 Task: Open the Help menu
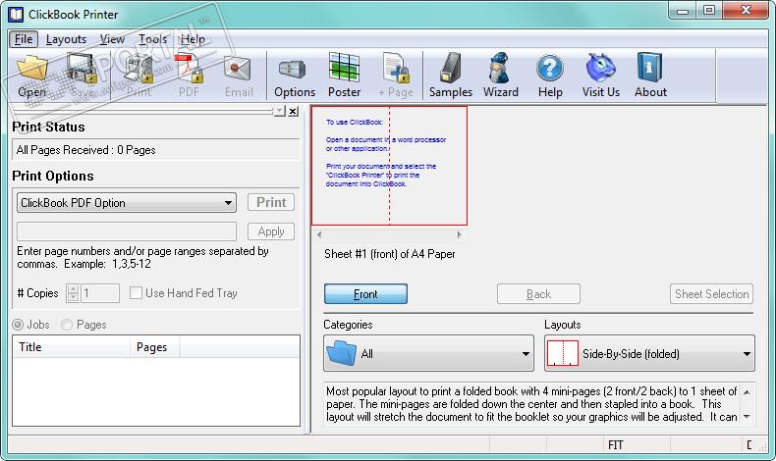[193, 39]
